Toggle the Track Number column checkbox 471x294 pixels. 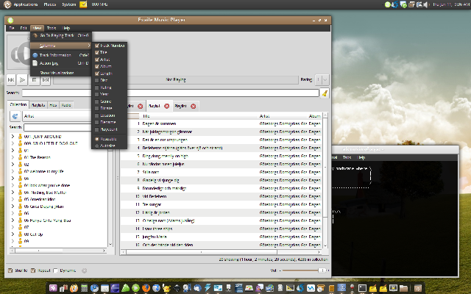pyautogui.click(x=96, y=46)
